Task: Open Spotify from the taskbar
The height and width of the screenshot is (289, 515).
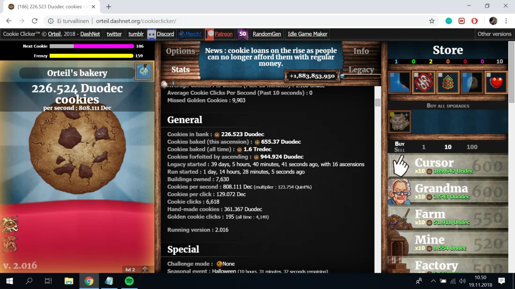Action: (x=129, y=281)
